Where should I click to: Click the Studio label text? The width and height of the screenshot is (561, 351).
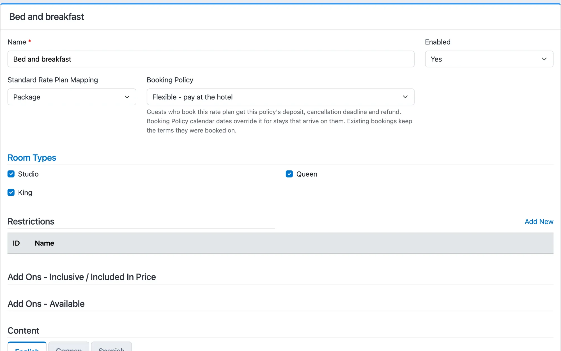(28, 174)
